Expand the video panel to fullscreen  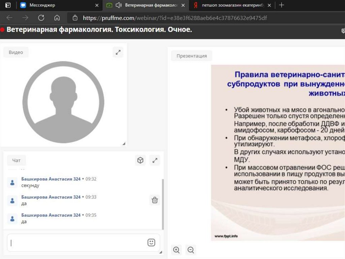(x=118, y=52)
